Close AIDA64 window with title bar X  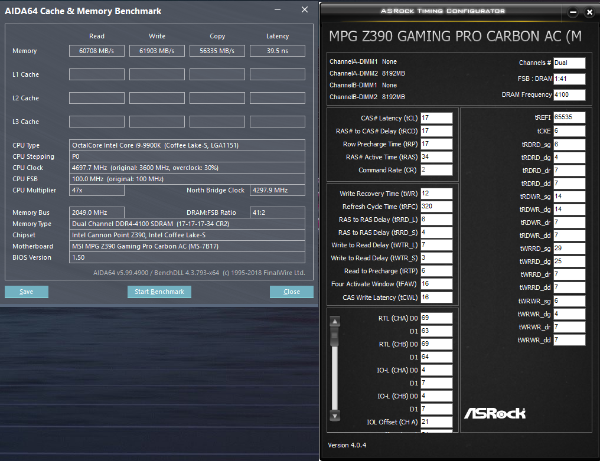coord(305,9)
